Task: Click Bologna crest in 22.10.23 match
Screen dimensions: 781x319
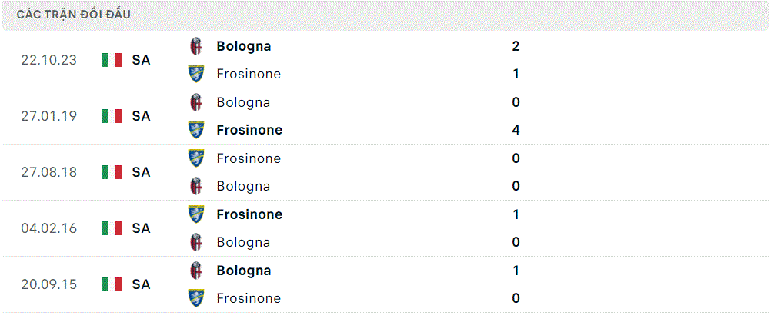Action: point(196,46)
